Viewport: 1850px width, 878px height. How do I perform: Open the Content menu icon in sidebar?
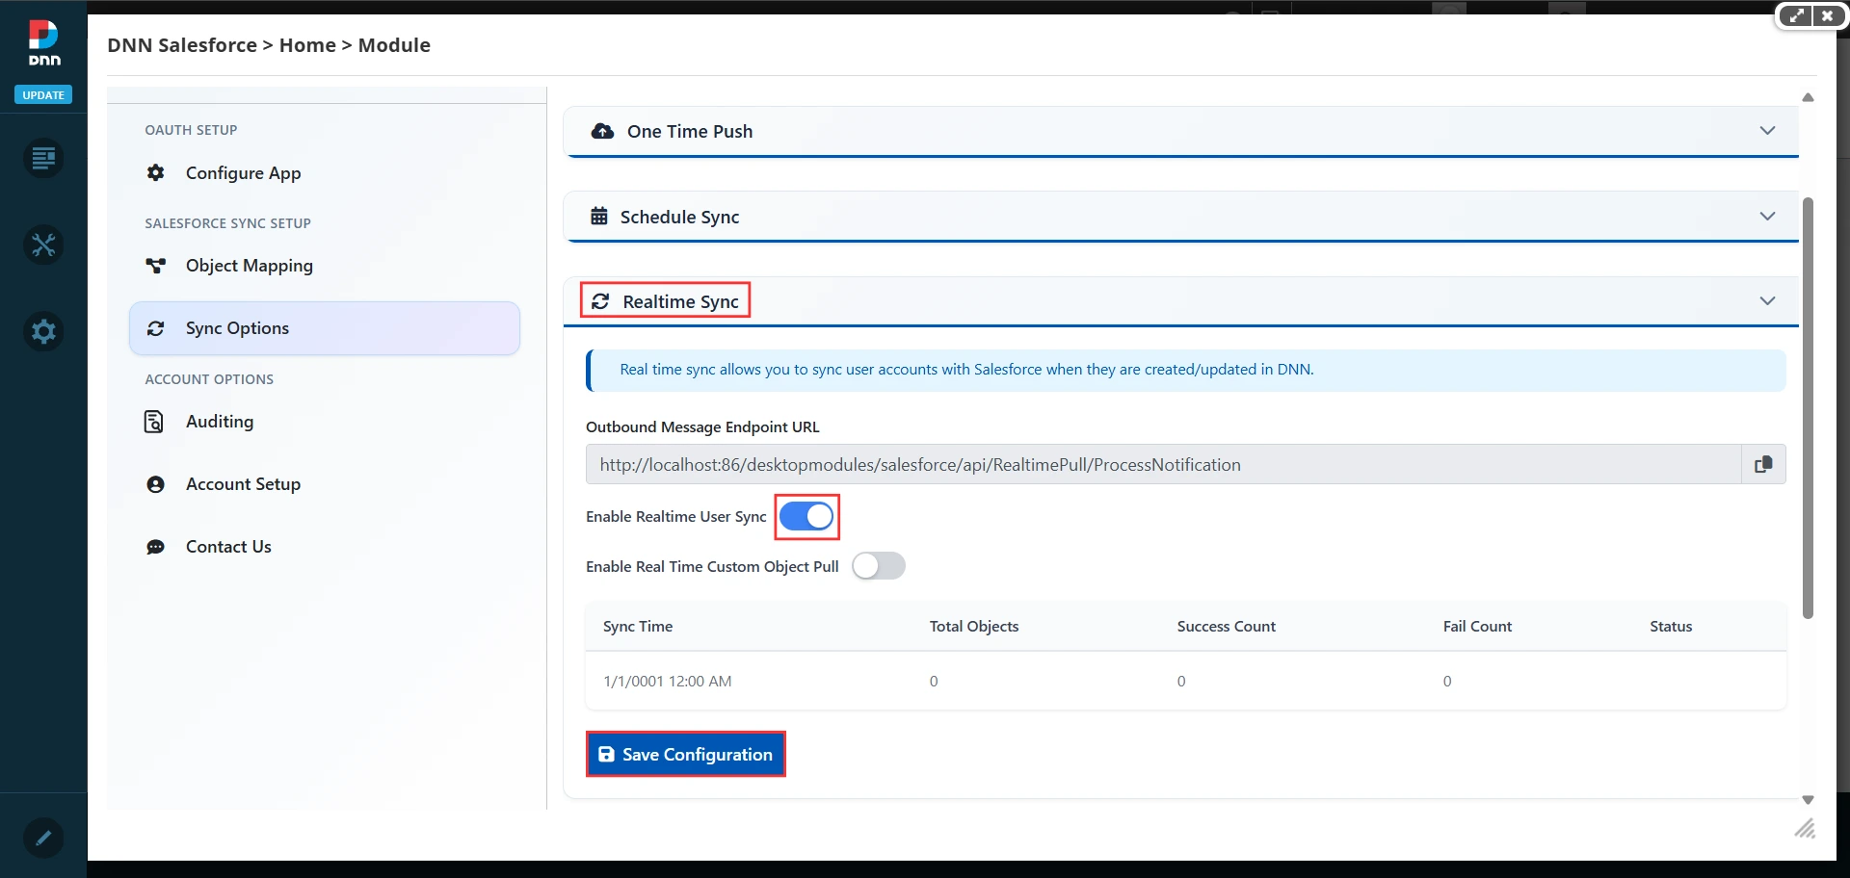pyautogui.click(x=43, y=158)
